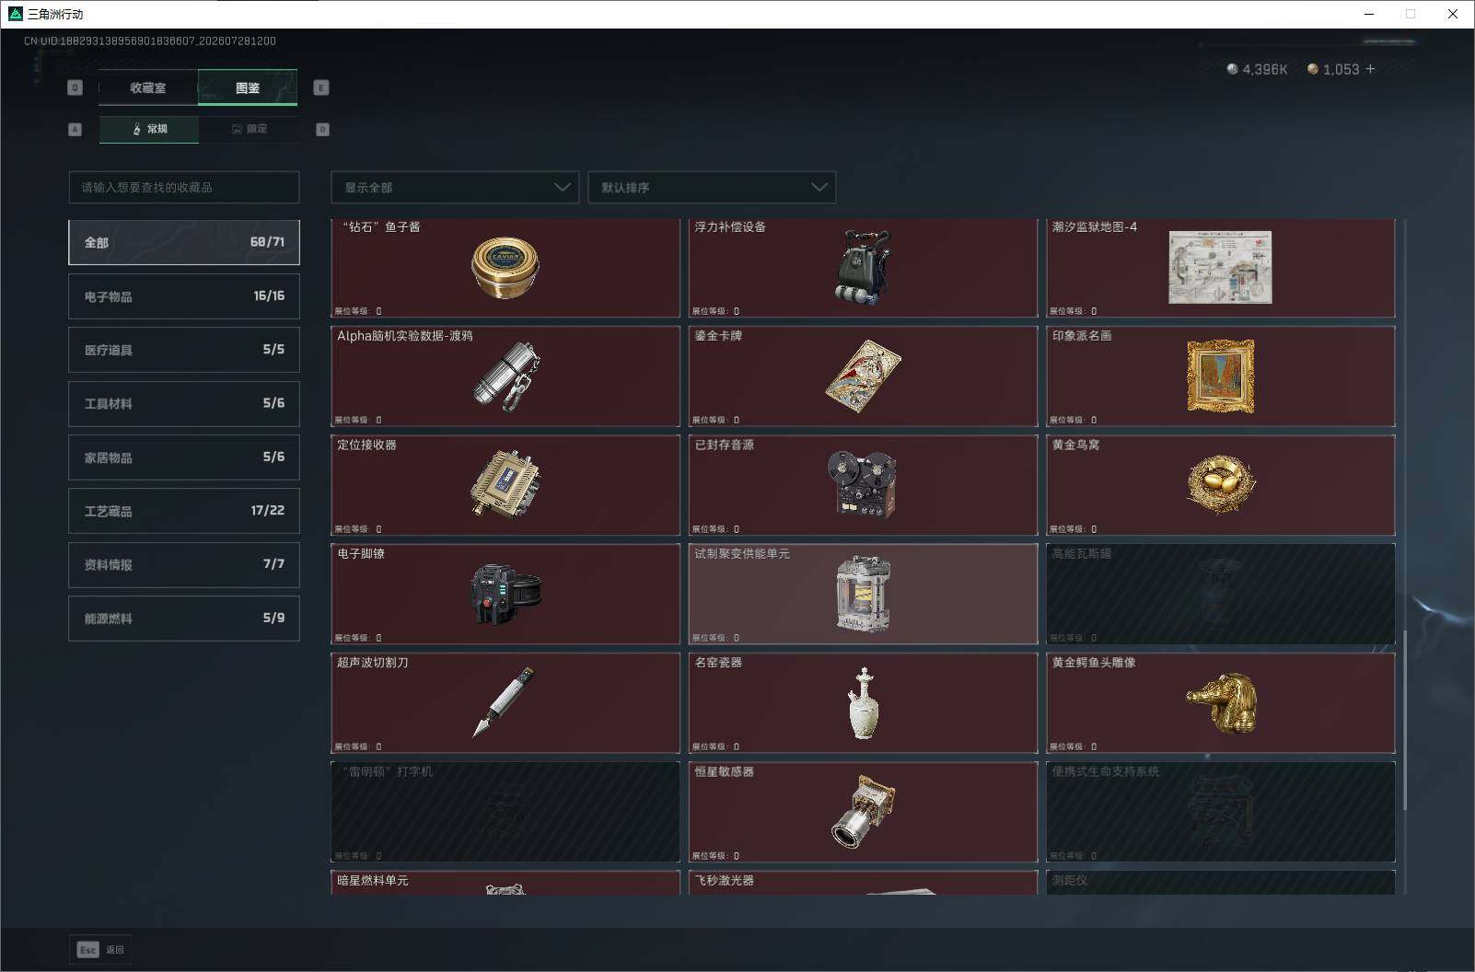
Task: Select the 能源燃料 category
Action: coord(184,619)
